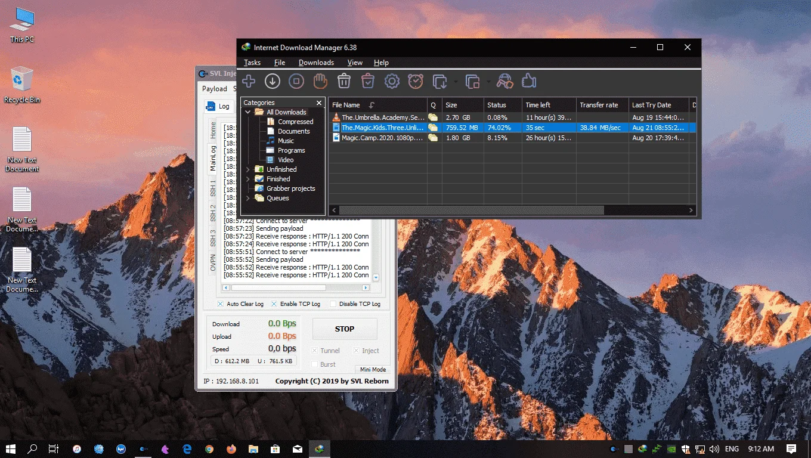Open File Explorer from the taskbar
The width and height of the screenshot is (811, 458).
(x=253, y=448)
